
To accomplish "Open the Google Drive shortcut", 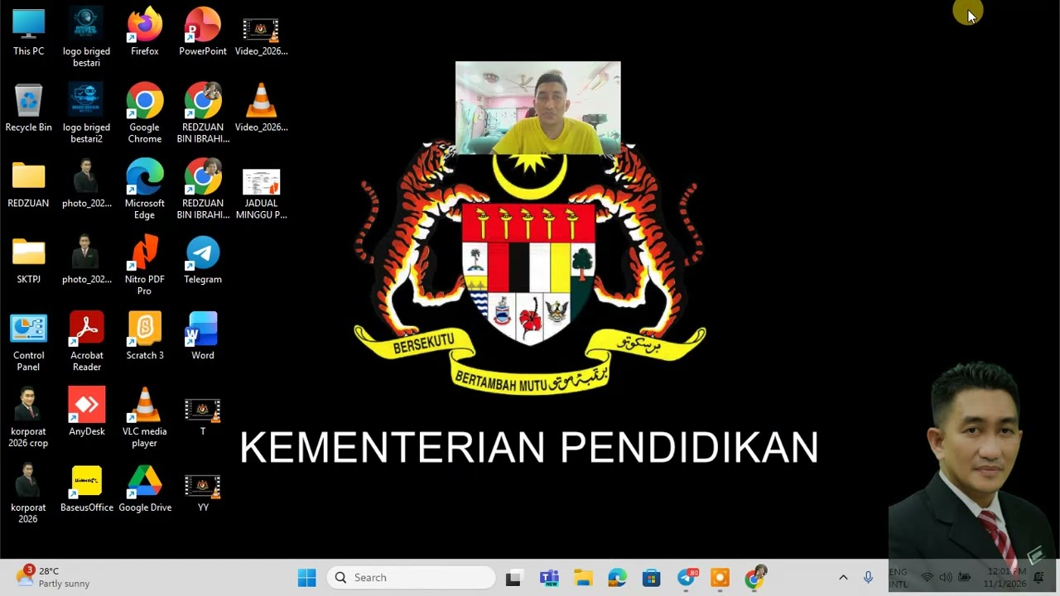I will point(144,488).
